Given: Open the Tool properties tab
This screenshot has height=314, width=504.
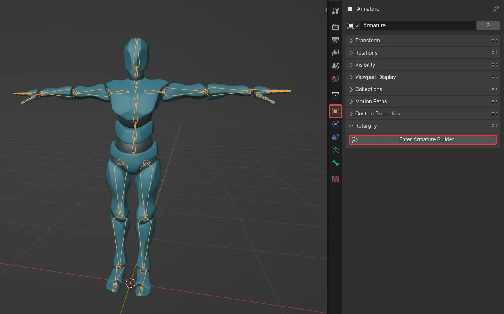Looking at the screenshot, I should pos(335,11).
